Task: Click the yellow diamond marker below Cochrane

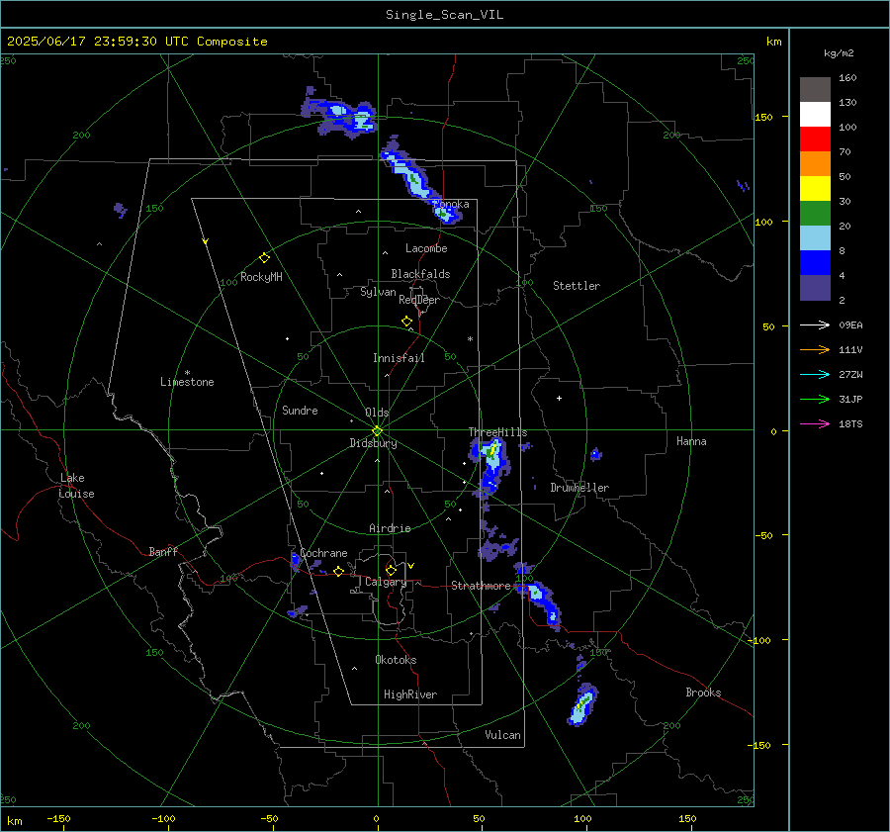Action: click(x=339, y=572)
